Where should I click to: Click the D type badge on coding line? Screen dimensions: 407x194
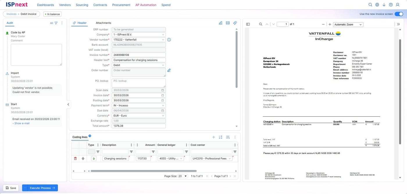[x=94, y=159]
